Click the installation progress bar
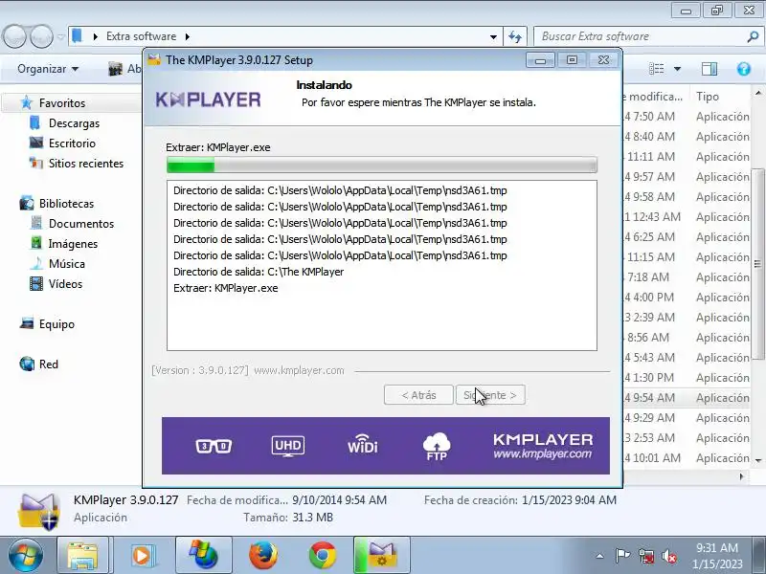766x574 pixels. pyautogui.click(x=381, y=166)
